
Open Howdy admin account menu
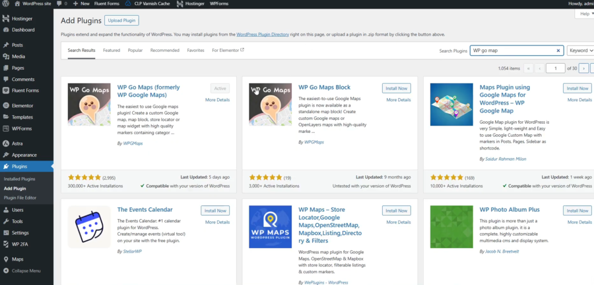coord(581,3)
